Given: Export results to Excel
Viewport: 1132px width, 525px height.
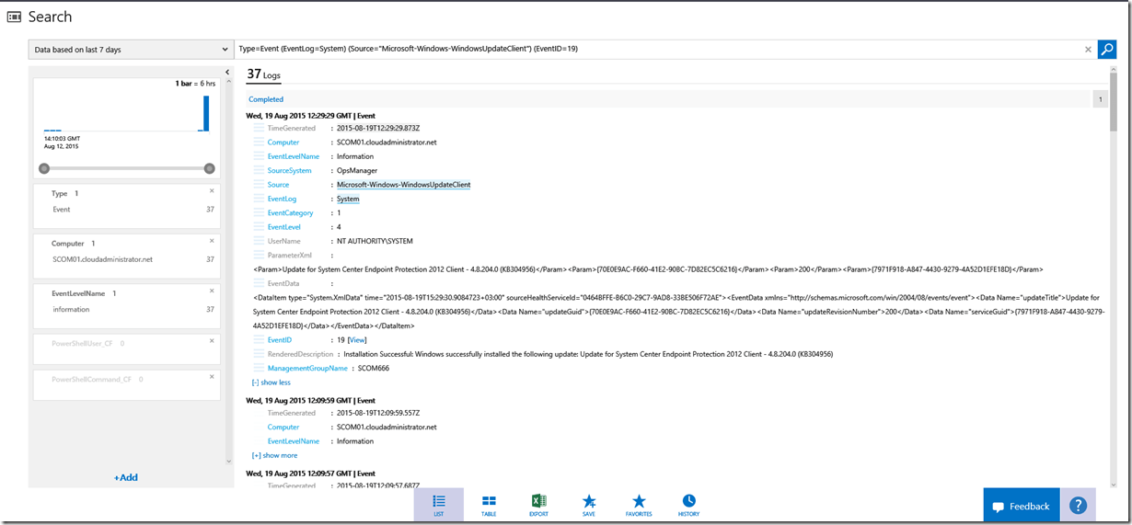Looking at the screenshot, I should 539,505.
